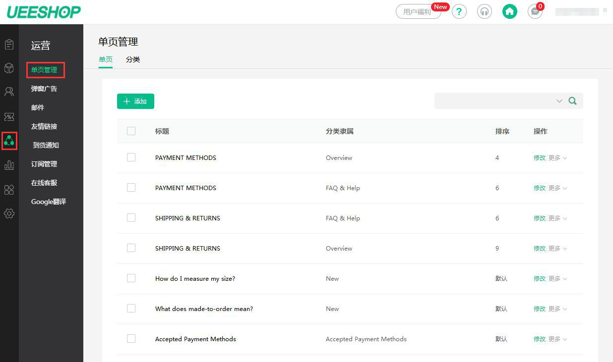
Task: Check the PAYMENT METHODS row under FAQ & Help
Action: tap(131, 188)
